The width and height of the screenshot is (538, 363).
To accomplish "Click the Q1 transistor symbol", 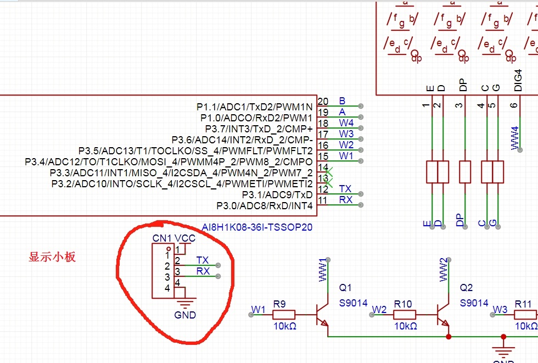I will pos(322,315).
